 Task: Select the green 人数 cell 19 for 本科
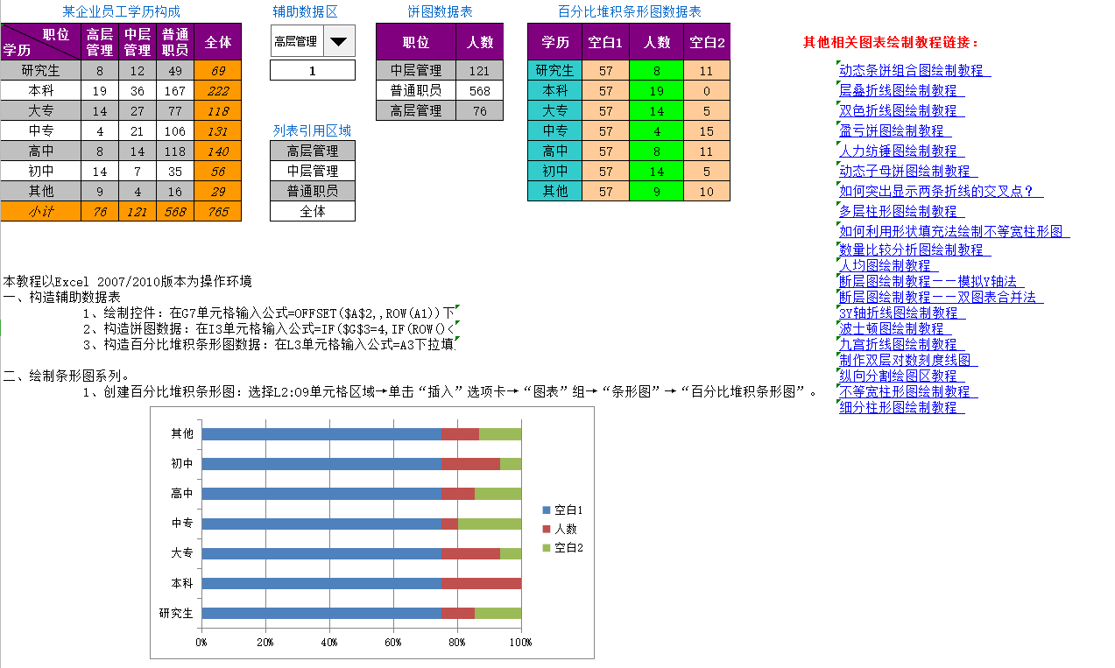[657, 90]
